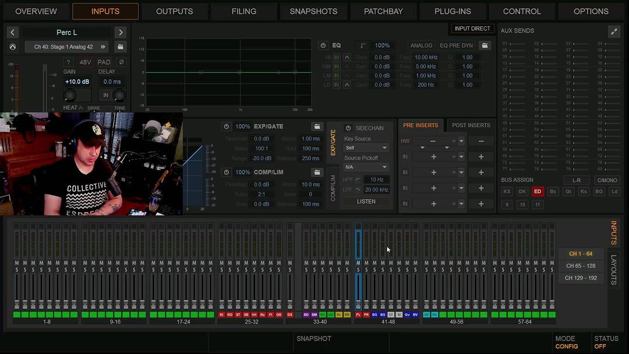This screenshot has width=629, height=354.
Task: Open the Source Pickoff dropdown
Action: pos(366,167)
